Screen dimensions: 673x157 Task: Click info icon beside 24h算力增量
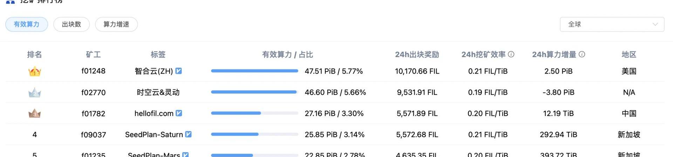tap(582, 54)
